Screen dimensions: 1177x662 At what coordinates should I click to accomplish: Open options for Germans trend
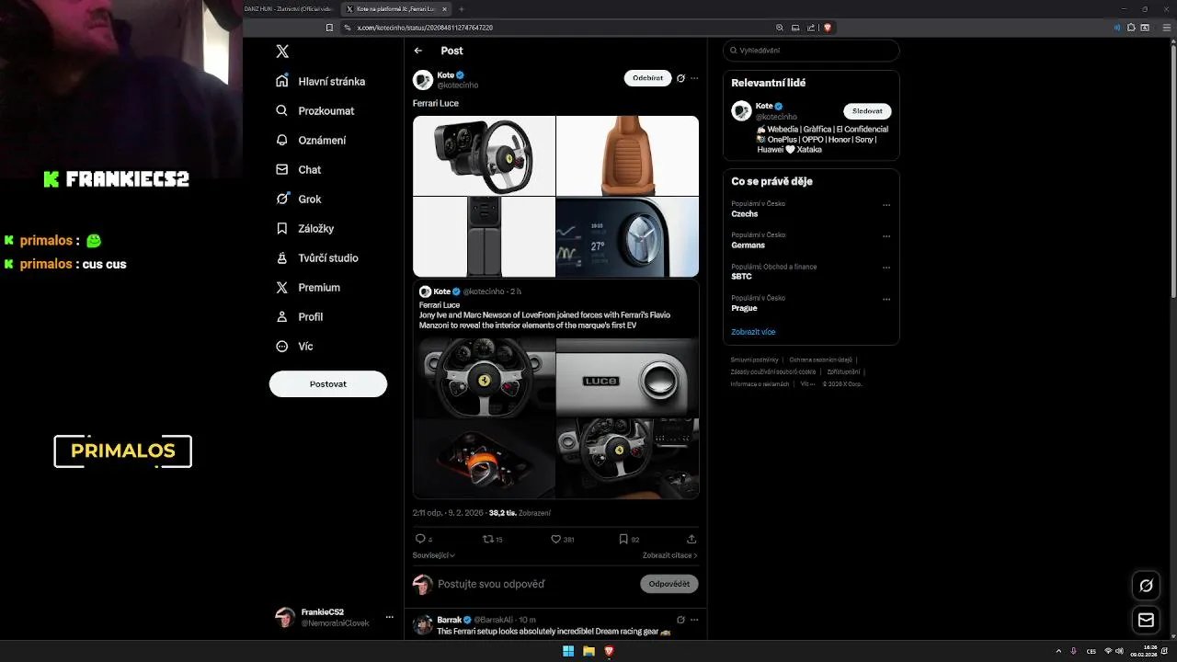coord(886,236)
